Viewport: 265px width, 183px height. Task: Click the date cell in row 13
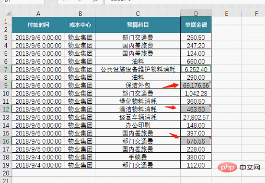click(38, 117)
